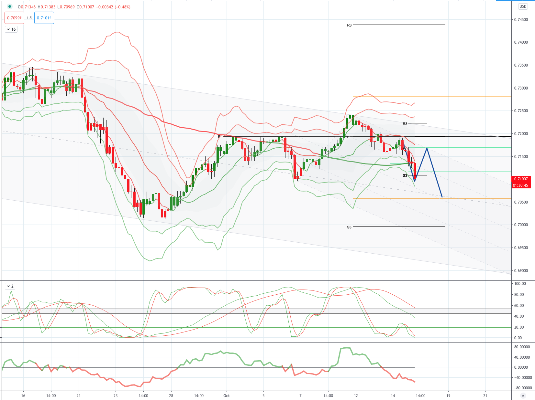Select the S3 label near the current price
Screen dimensions: 535x400
[405, 175]
